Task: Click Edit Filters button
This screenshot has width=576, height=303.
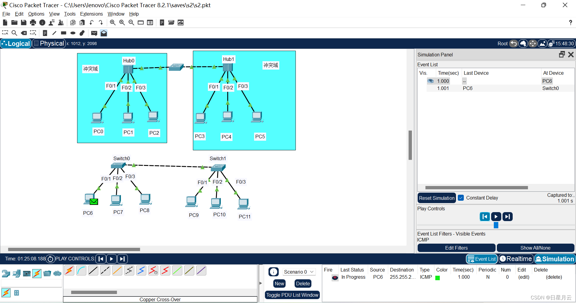Action: click(456, 248)
